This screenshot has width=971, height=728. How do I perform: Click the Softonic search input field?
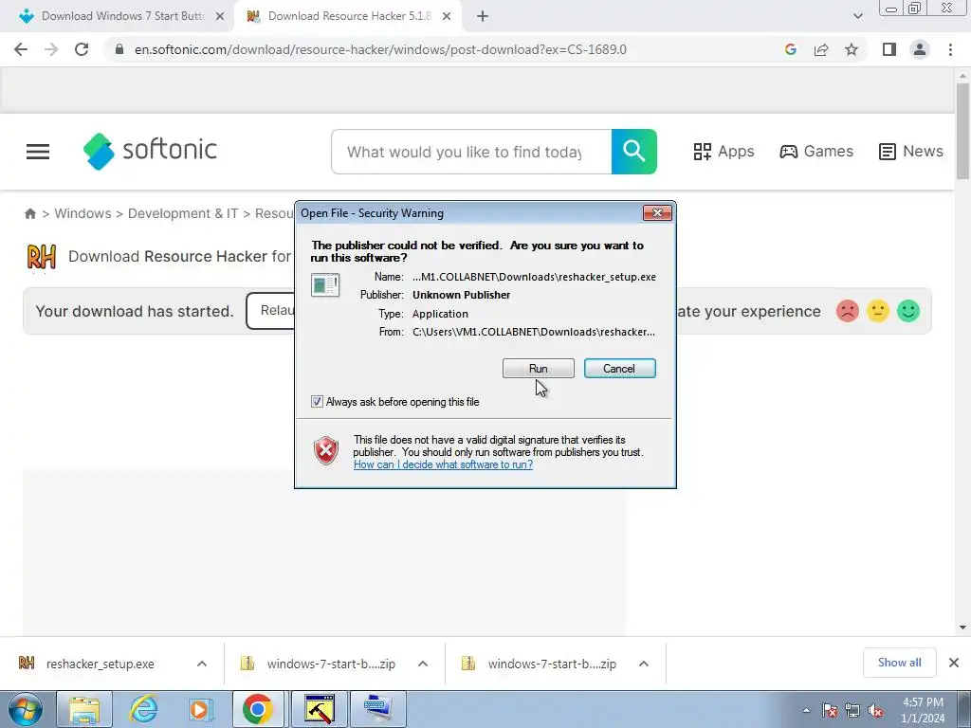471,152
